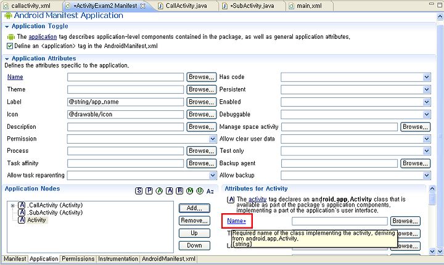
Task: Browse for the activity Name class
Action: (x=405, y=221)
